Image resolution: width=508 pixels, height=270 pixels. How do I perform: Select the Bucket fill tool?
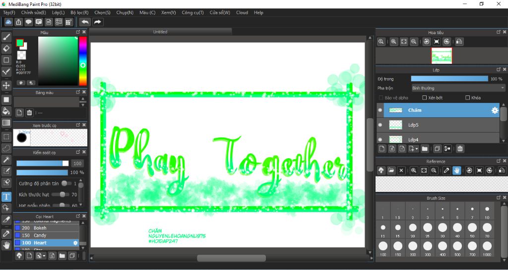[x=6, y=111]
